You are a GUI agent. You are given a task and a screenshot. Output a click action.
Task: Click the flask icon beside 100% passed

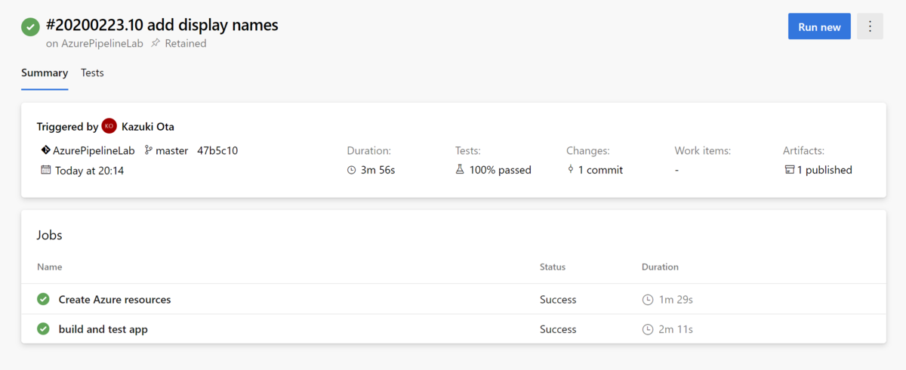460,170
